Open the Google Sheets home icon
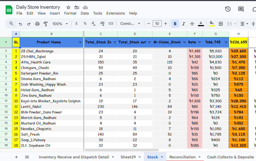 (x=9, y=10)
